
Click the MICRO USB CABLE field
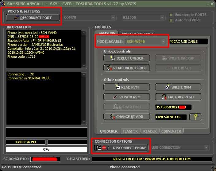(189, 42)
